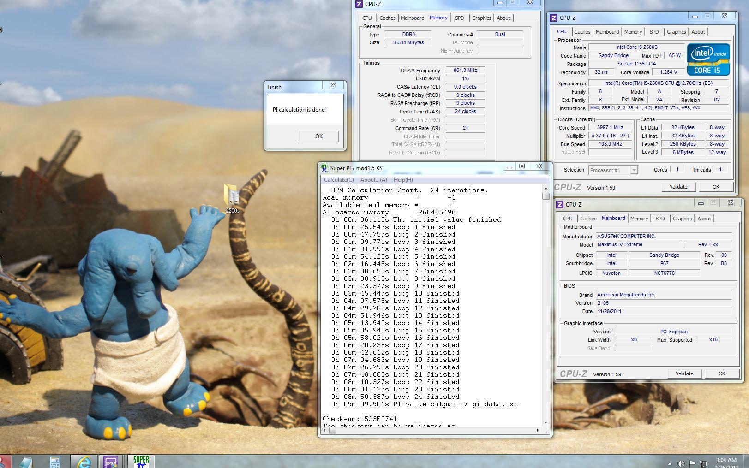Click Super PI vertical scrollbar up arrow
This screenshot has width=749, height=468.
click(546, 188)
